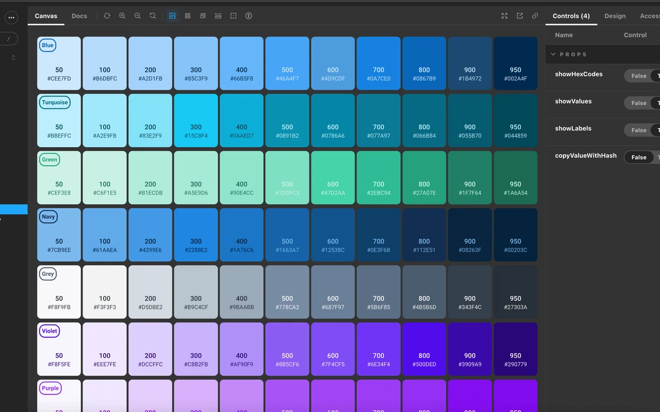Pick the Violet 800 swatch #500DED
Image resolution: width=660 pixels, height=412 pixels.
click(x=424, y=349)
